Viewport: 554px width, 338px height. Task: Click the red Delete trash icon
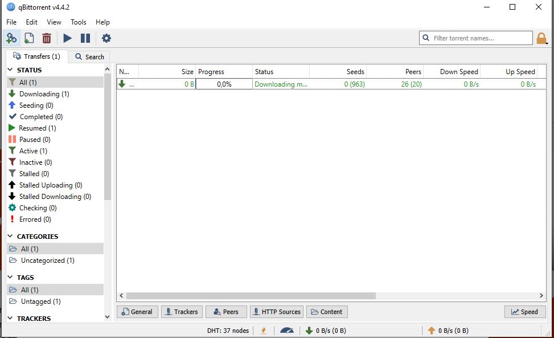[x=47, y=38]
